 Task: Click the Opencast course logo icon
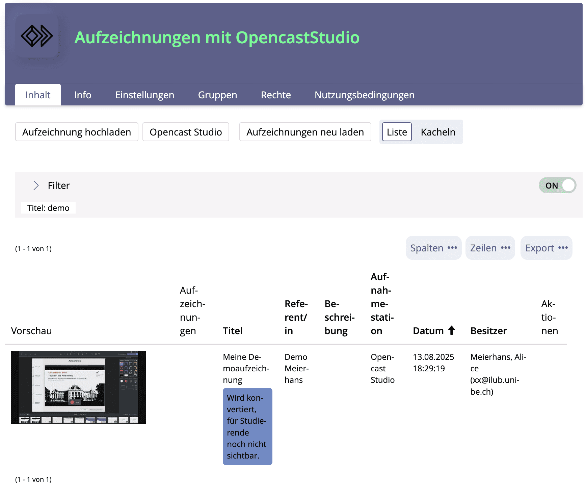(37, 36)
